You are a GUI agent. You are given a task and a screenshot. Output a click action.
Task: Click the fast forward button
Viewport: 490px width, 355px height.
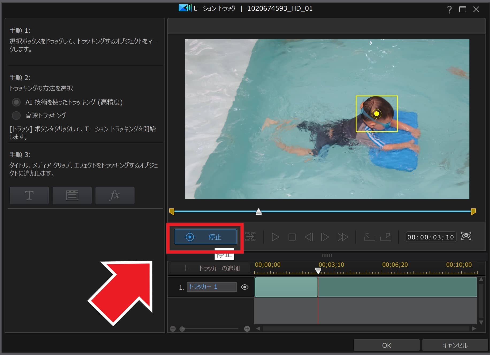343,237
